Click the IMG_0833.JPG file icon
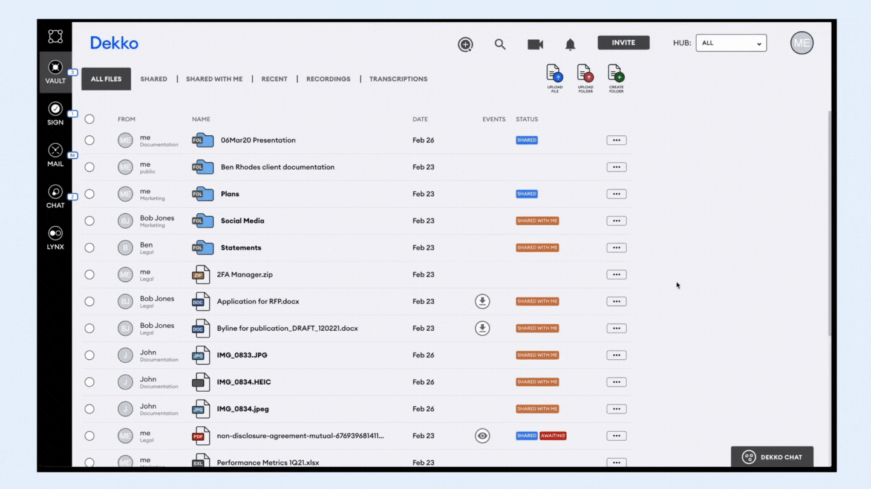The width and height of the screenshot is (871, 489). [201, 355]
